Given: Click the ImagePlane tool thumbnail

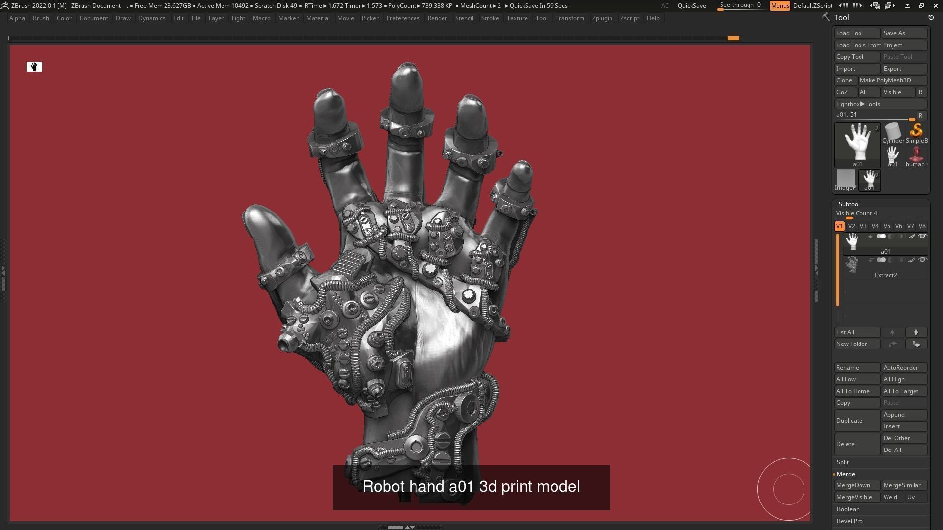Looking at the screenshot, I should 845,179.
